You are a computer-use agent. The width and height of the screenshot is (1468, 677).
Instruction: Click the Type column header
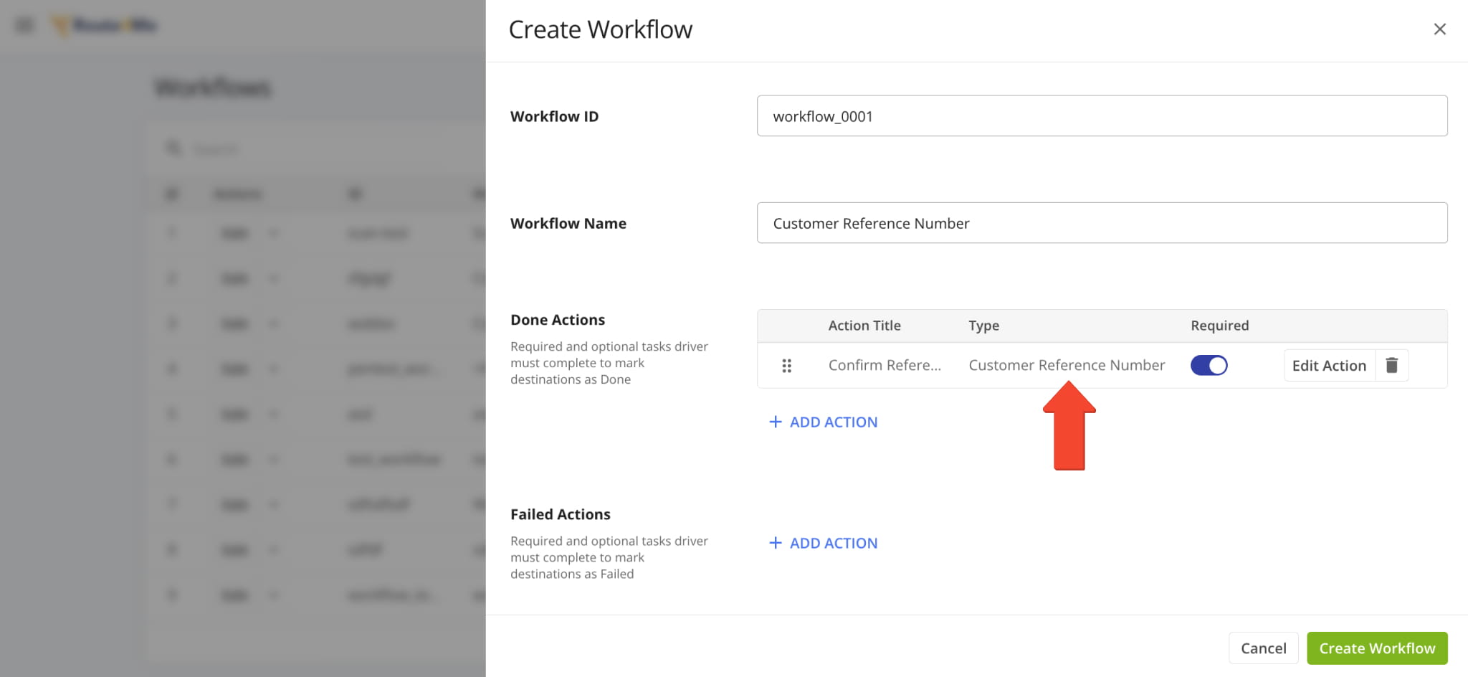tap(983, 326)
